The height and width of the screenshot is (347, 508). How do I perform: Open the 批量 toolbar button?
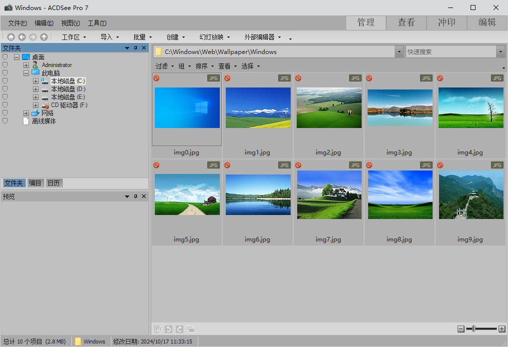(x=142, y=37)
